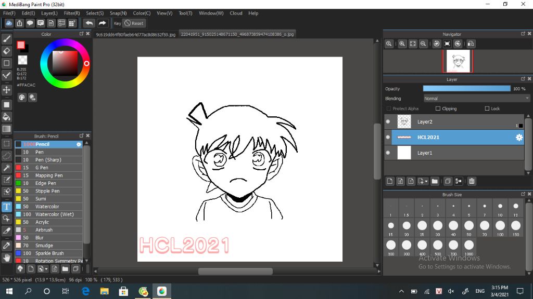Show hidden system tray icons chevron
Viewport: 533px width, 299px height.
(401, 291)
